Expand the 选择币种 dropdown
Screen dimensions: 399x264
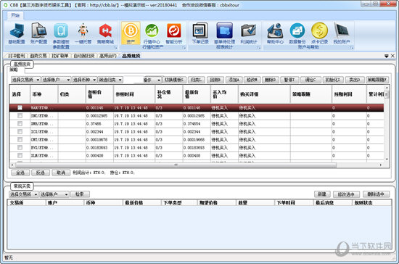point(84,80)
